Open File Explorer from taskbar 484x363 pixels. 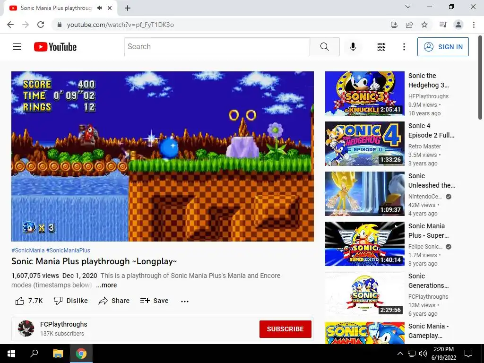[58, 354]
